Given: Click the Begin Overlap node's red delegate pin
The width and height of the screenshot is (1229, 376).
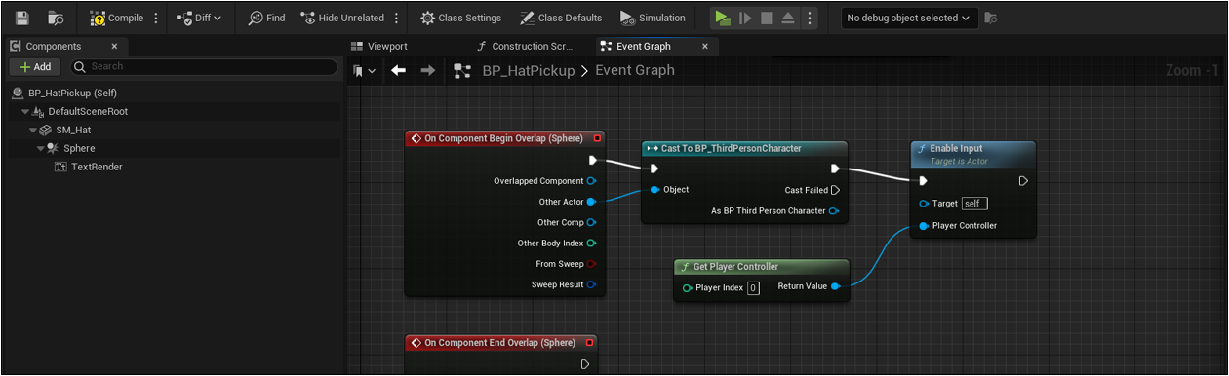Looking at the screenshot, I should 596,138.
